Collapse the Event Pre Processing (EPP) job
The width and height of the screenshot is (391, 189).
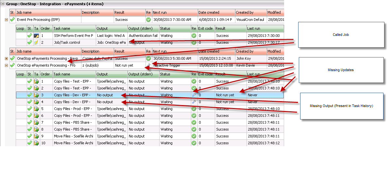pos(6,20)
